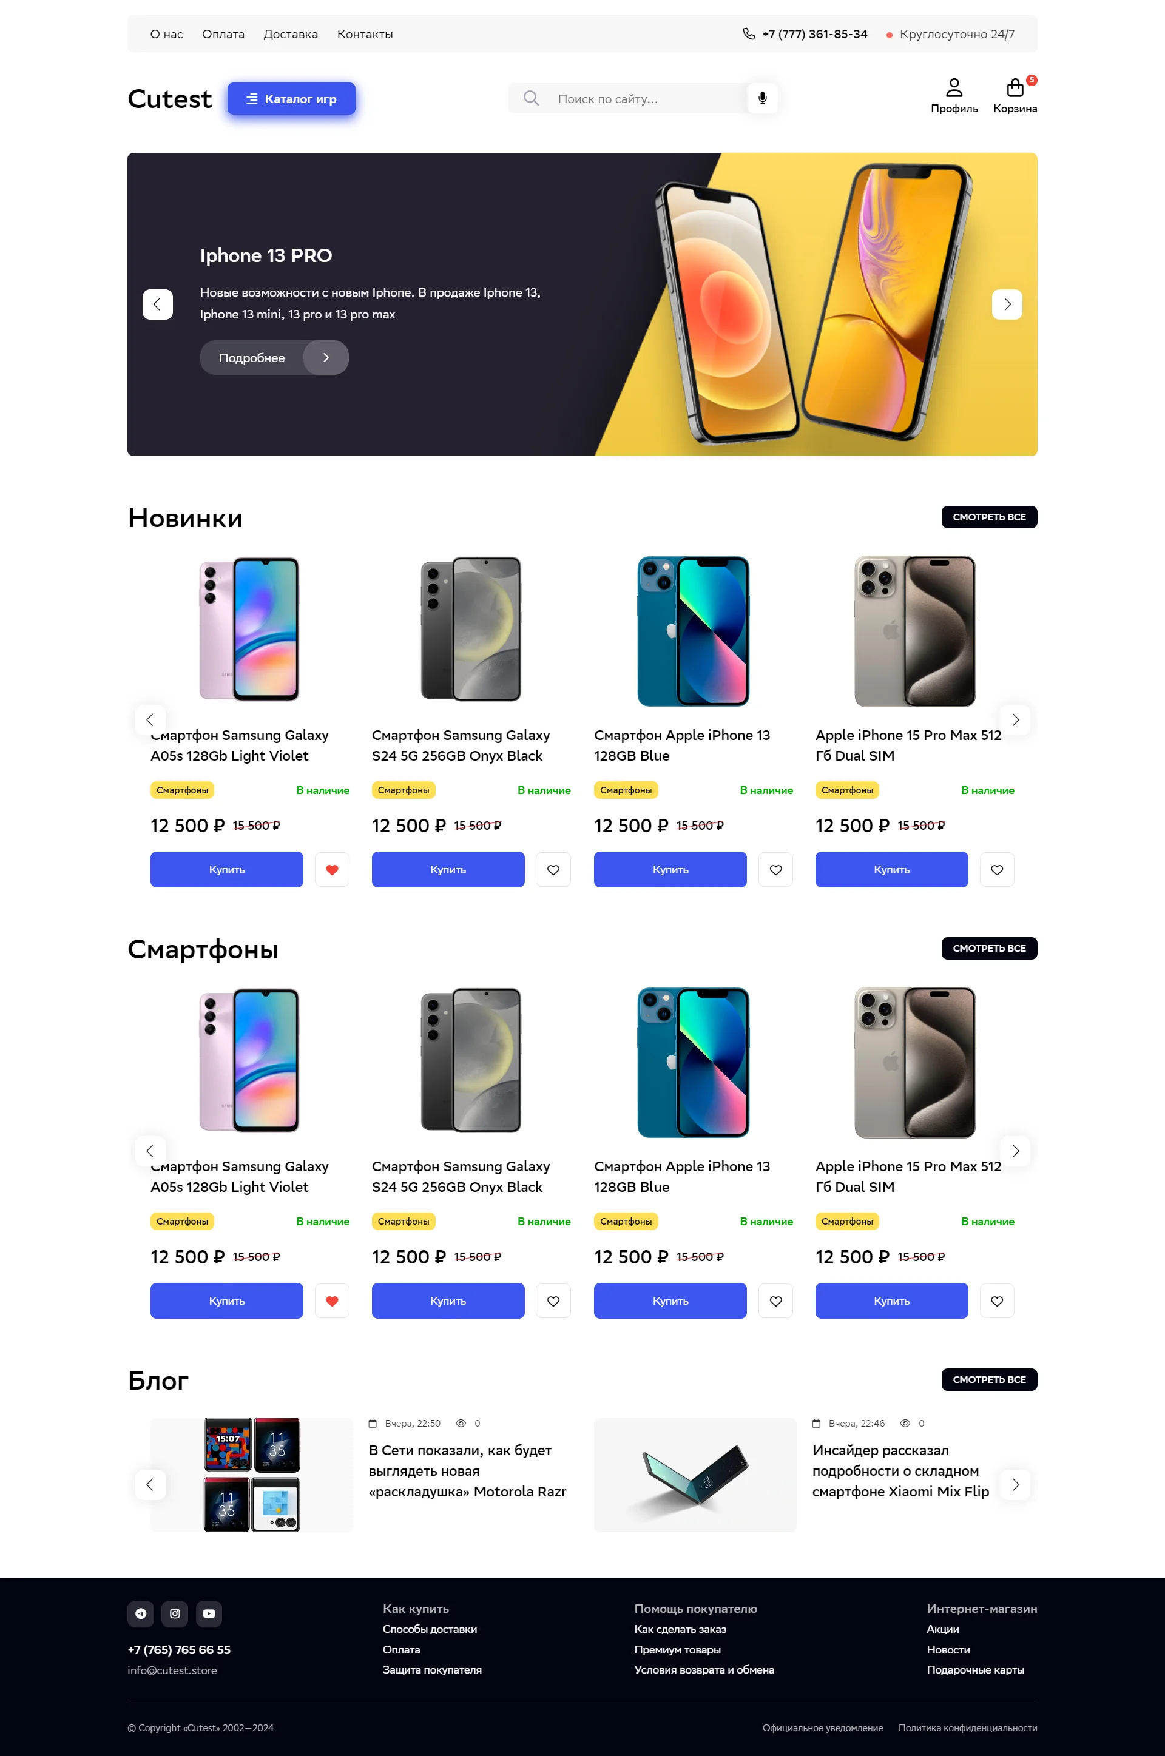
Task: Open the Корзина shopping cart icon
Action: pyautogui.click(x=1015, y=89)
